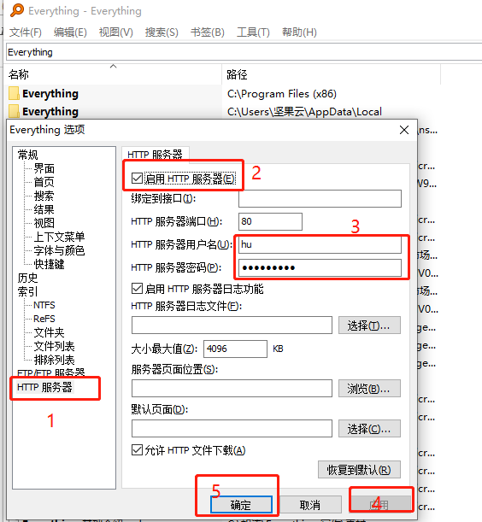Click the 确定 button

[x=241, y=505]
